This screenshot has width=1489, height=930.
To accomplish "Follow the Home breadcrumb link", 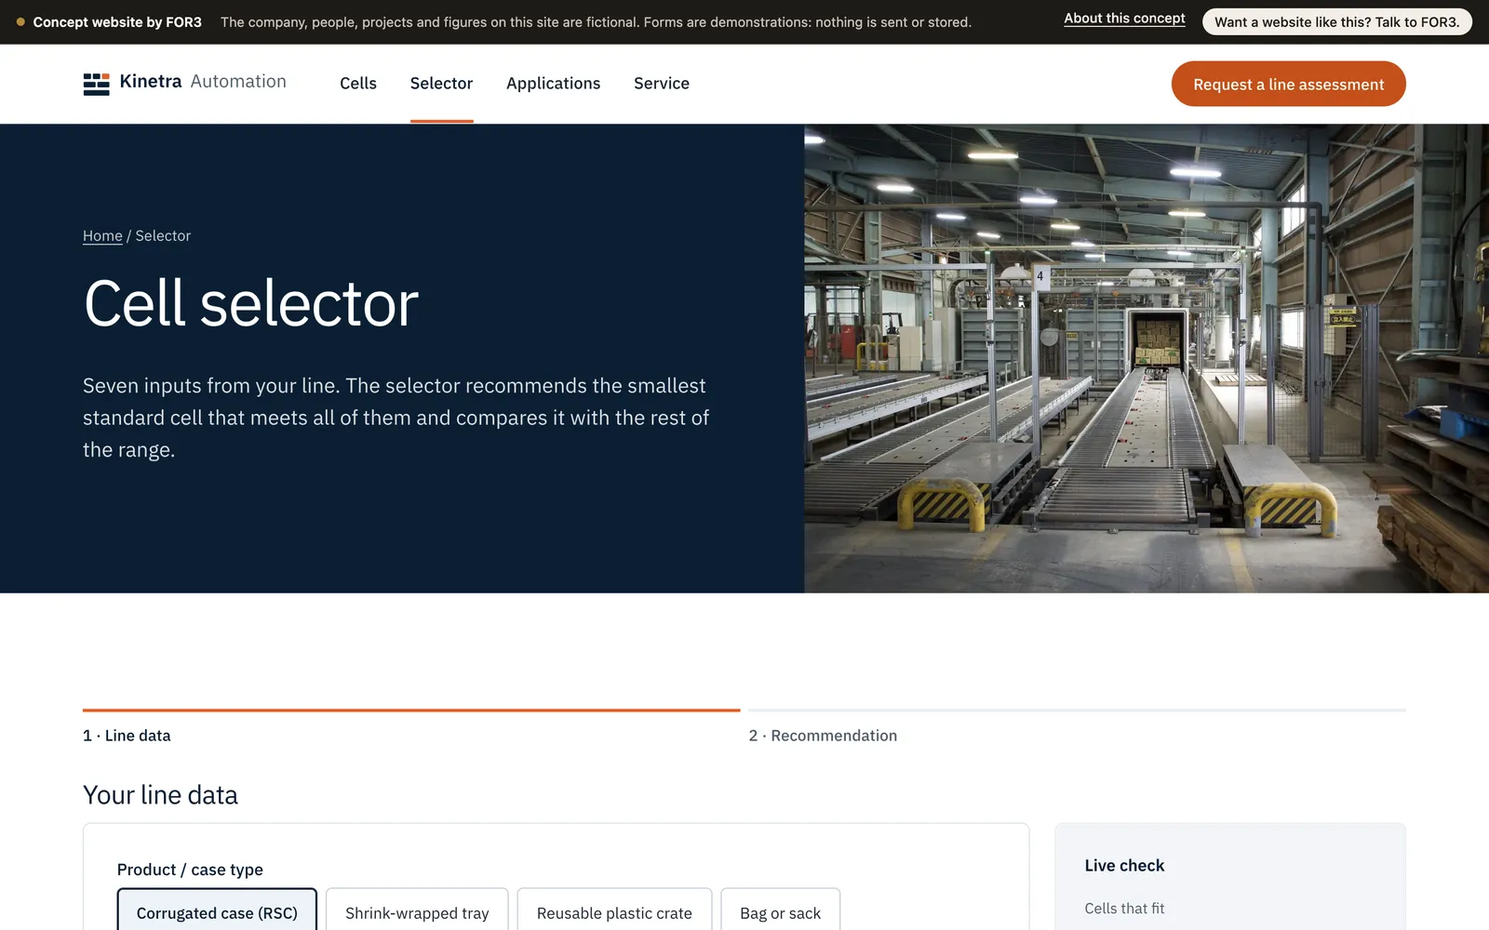I will (x=102, y=236).
